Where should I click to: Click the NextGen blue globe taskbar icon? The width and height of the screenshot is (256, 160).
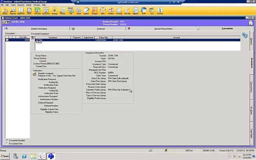click(x=51, y=156)
